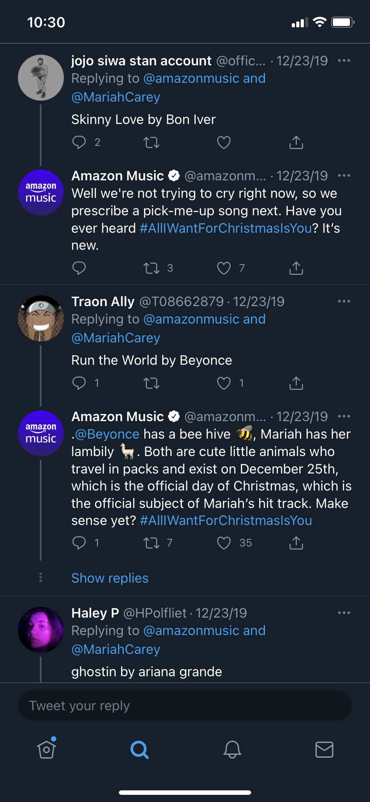Retweet the Skinny Love by Bon Iver tweet
This screenshot has width=370, height=802.
(151, 143)
